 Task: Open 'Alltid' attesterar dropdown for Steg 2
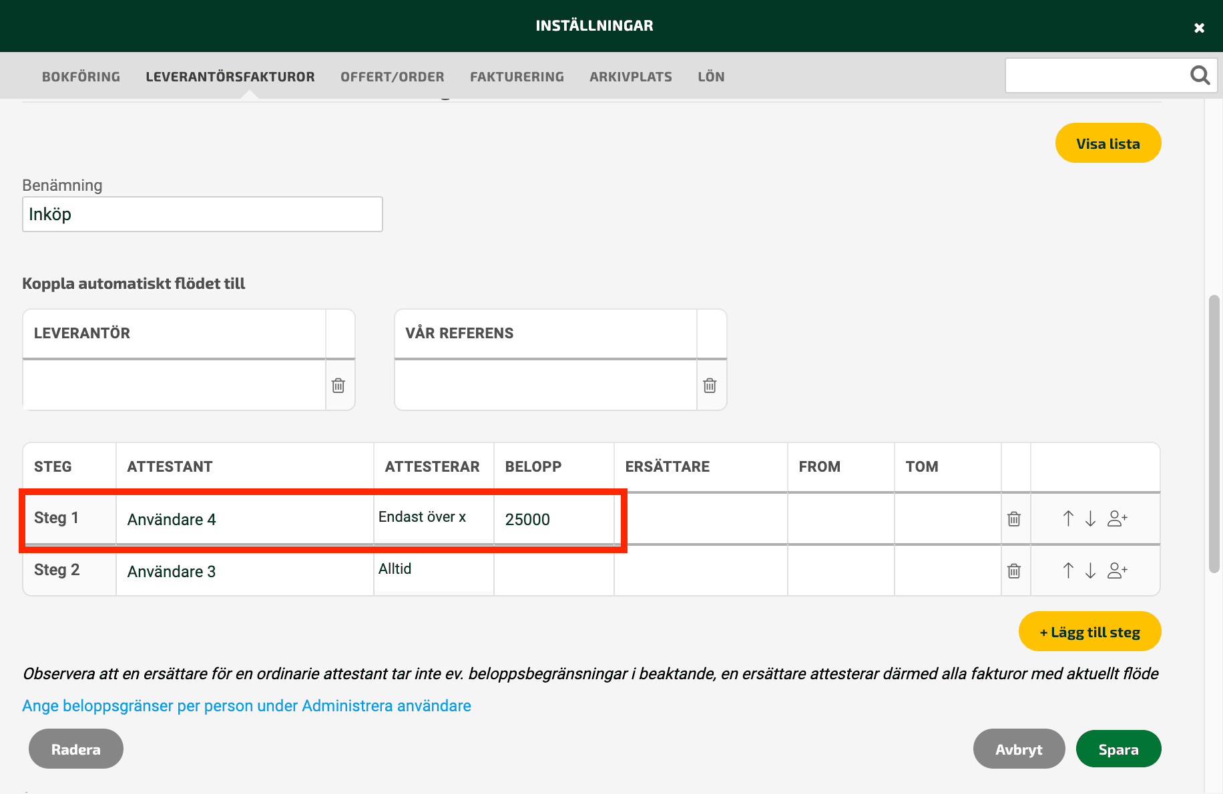click(x=433, y=569)
